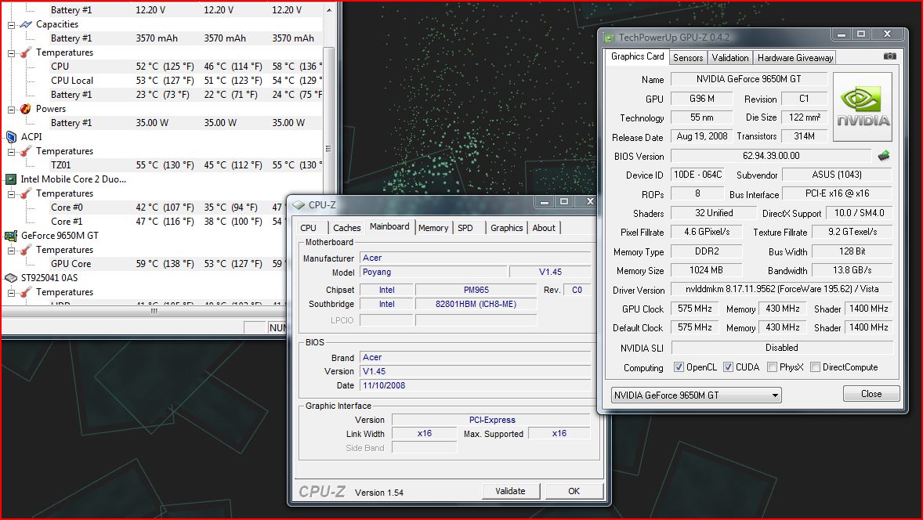The height and width of the screenshot is (520, 923).
Task: Click HWMonitor vertical scrollbar up arrow
Action: pyautogui.click(x=329, y=10)
